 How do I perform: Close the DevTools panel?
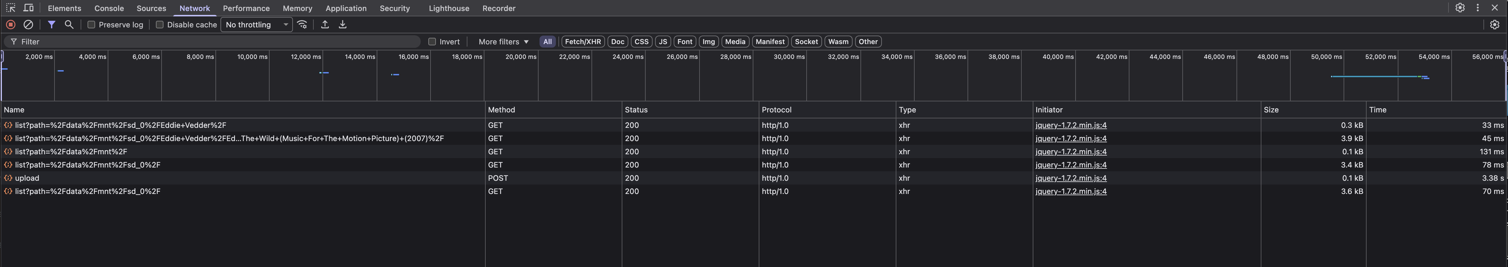(1494, 8)
